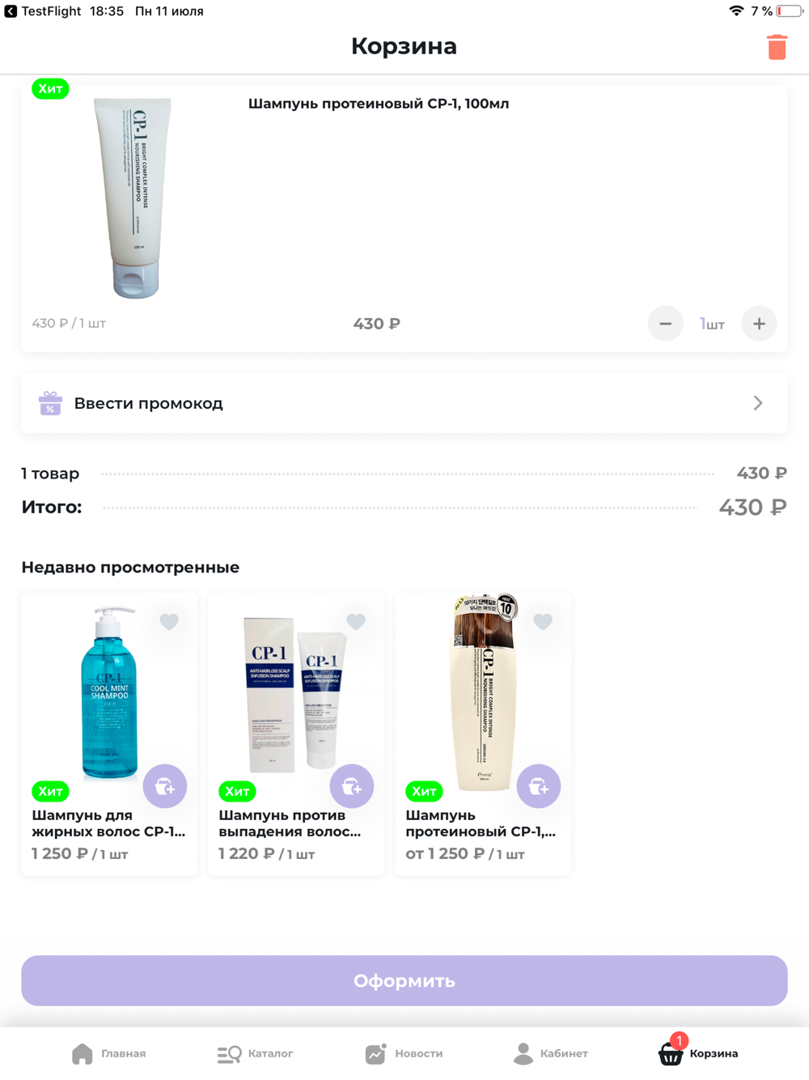Add anti-hairloss shampoo to cart

coord(352,786)
